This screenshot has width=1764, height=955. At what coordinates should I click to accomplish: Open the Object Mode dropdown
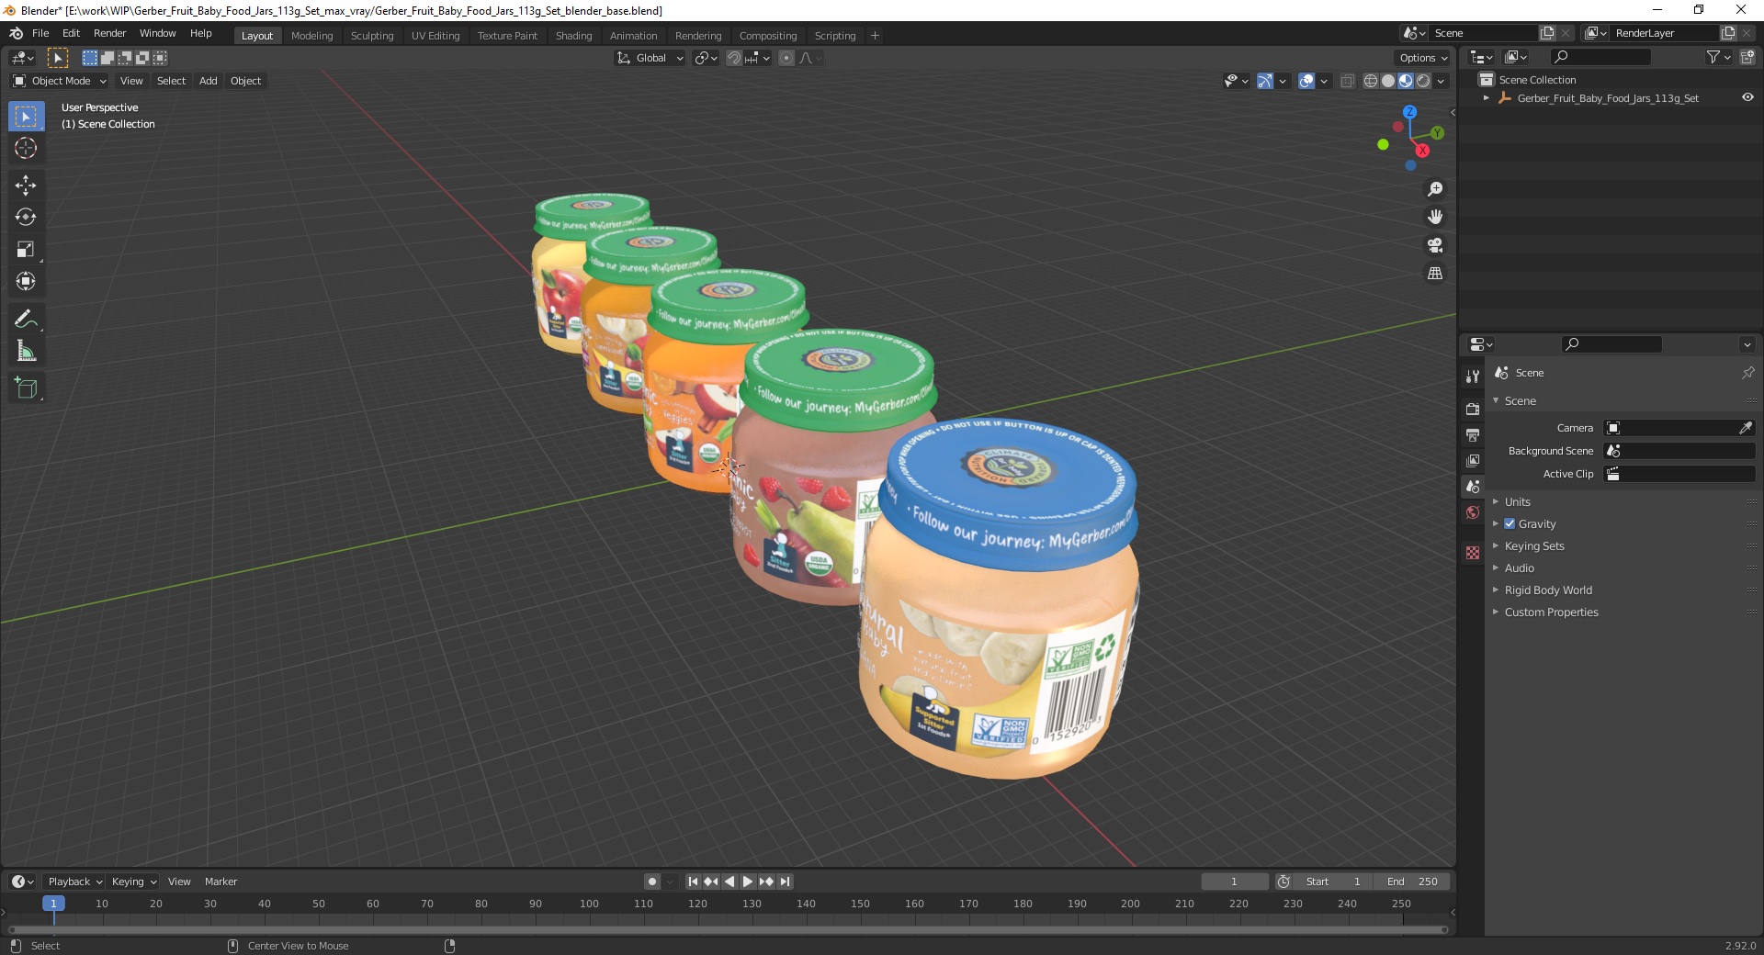click(60, 81)
